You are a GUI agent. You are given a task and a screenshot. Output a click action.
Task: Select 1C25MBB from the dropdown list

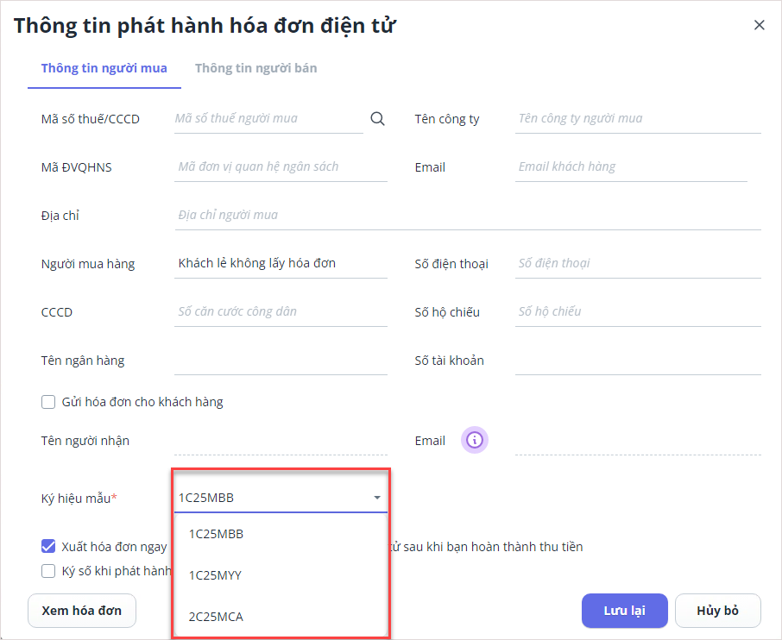(217, 534)
